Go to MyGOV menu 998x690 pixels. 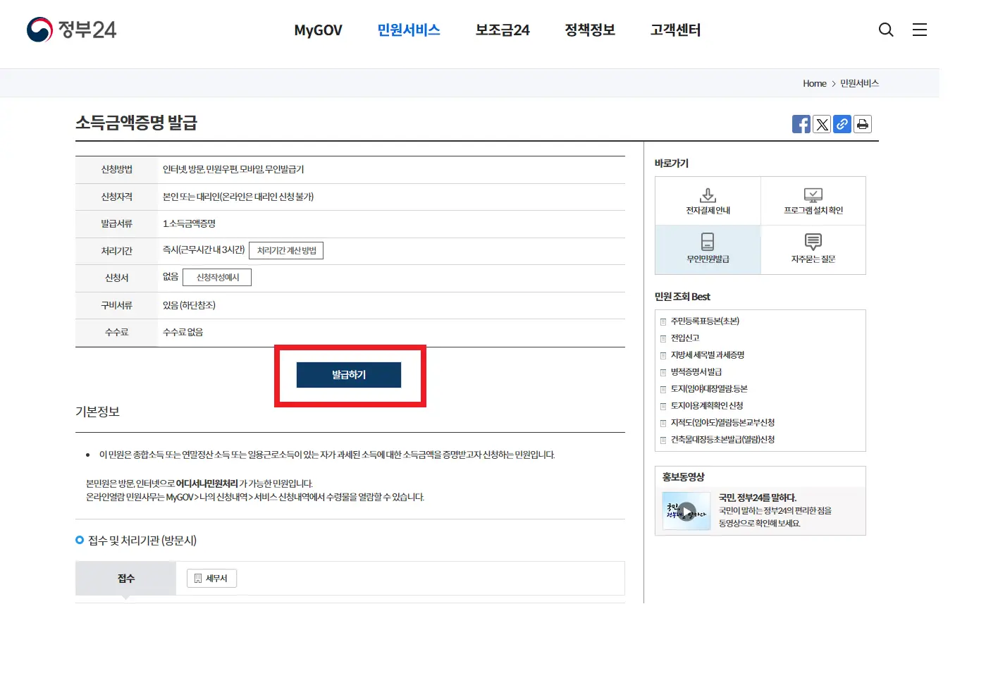[318, 30]
